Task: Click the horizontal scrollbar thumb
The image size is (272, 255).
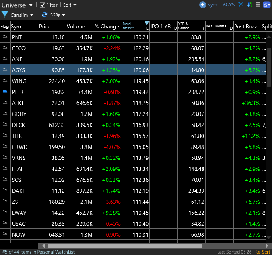Action: click(125, 246)
